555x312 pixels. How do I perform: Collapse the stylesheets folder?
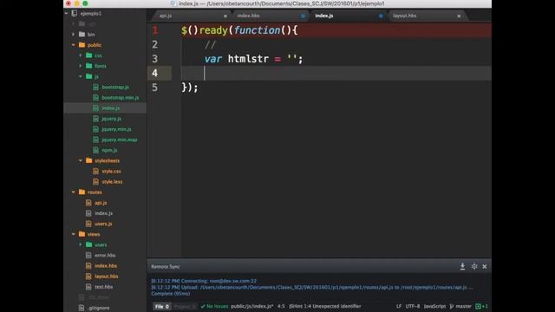pos(81,160)
